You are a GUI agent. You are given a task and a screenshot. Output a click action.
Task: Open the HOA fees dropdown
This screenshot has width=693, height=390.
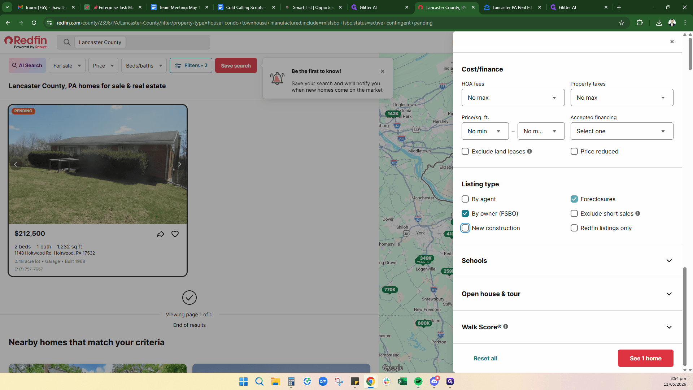click(x=513, y=97)
